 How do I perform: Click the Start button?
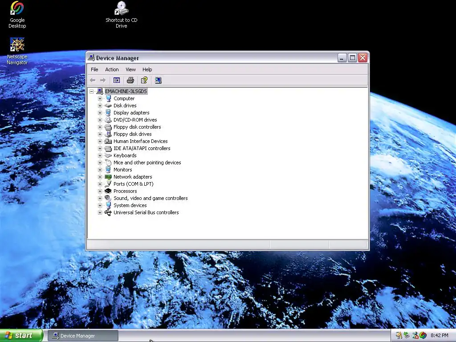click(x=21, y=336)
